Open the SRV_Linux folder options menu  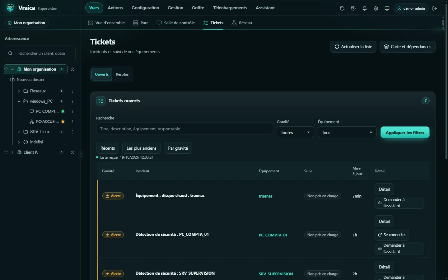[x=72, y=132]
